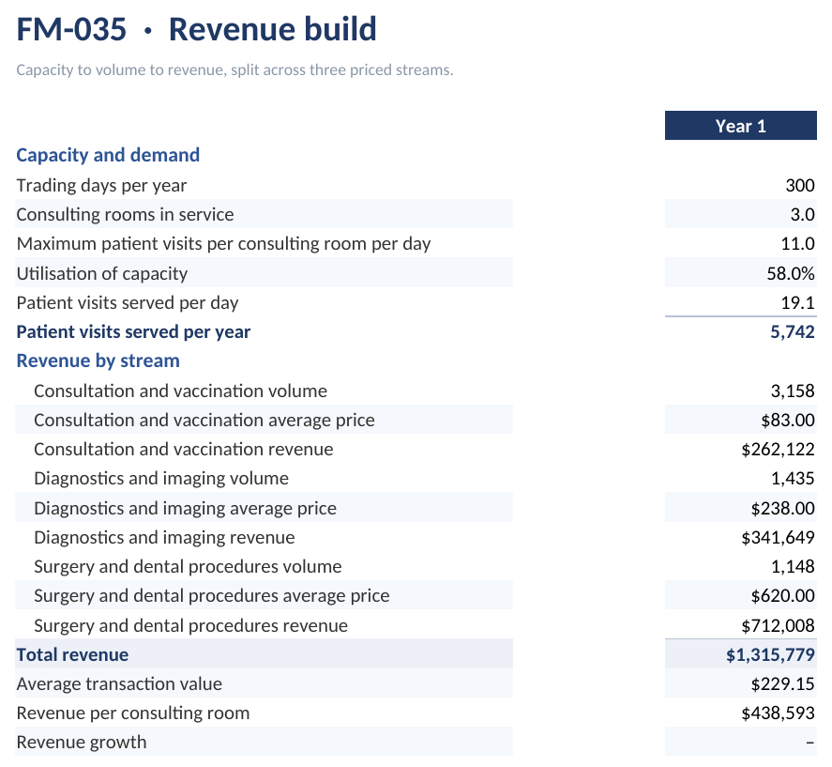832x767 pixels.
Task: Select 'Diagnostics and imaging average price' label
Action: click(185, 508)
